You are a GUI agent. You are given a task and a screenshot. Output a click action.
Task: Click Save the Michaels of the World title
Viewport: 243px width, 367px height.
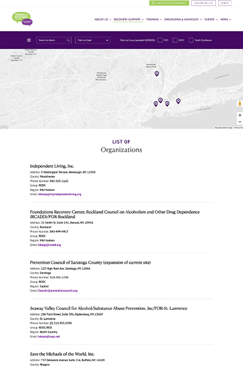click(x=62, y=354)
